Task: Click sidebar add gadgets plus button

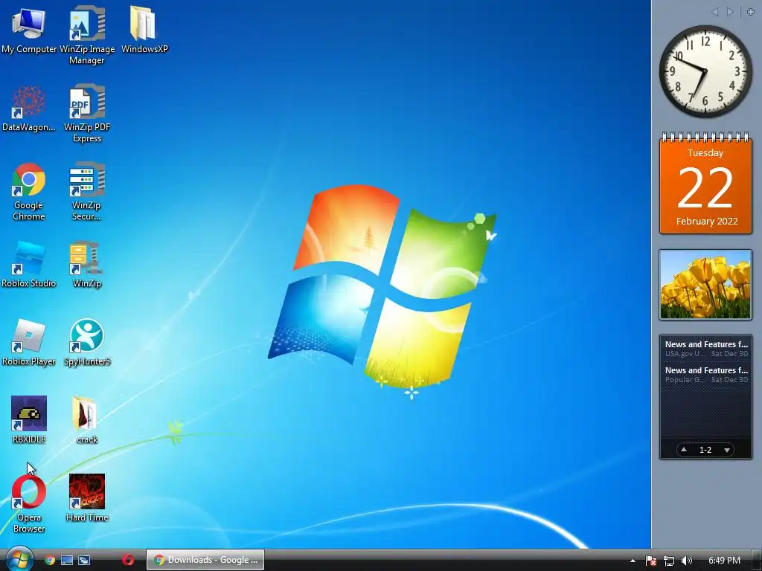Action: pyautogui.click(x=750, y=12)
